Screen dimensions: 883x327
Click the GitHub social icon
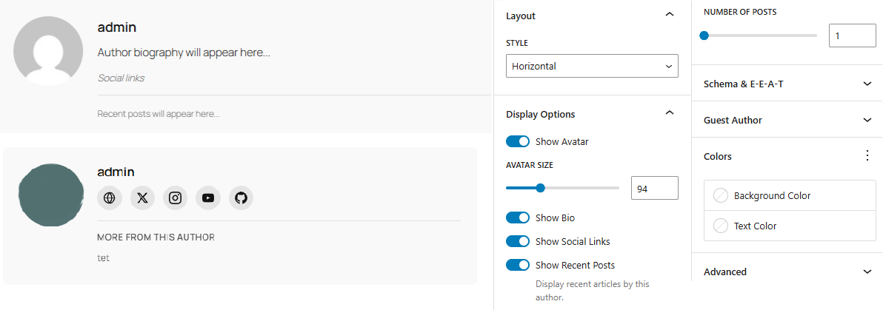coord(241,198)
